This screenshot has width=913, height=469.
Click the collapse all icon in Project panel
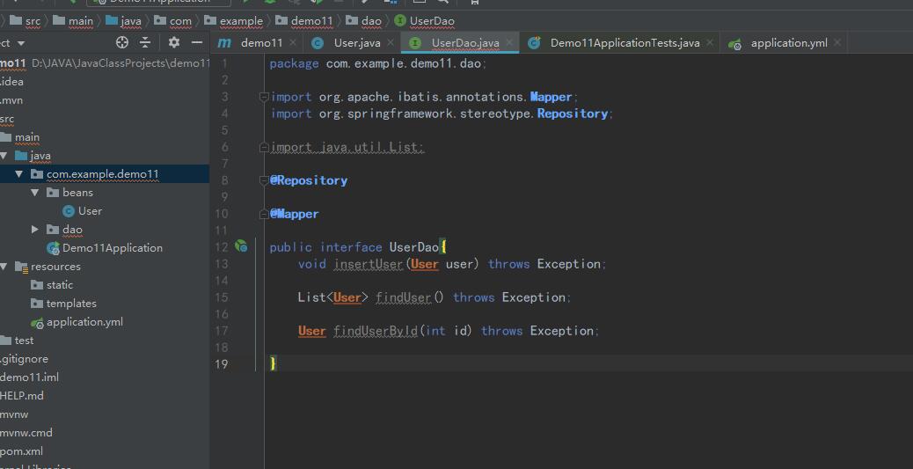tap(145, 42)
